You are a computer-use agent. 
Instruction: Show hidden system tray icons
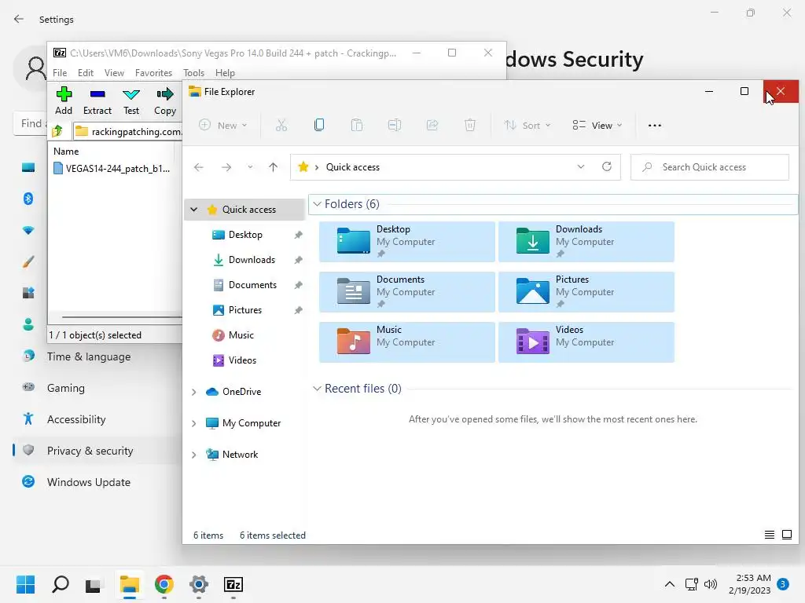tap(670, 584)
